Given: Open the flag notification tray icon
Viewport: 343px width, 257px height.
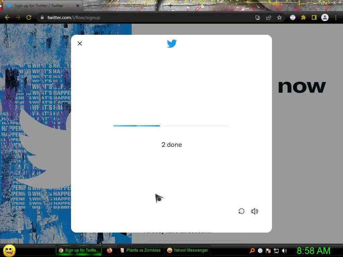Looking at the screenshot, I should coord(268,251).
